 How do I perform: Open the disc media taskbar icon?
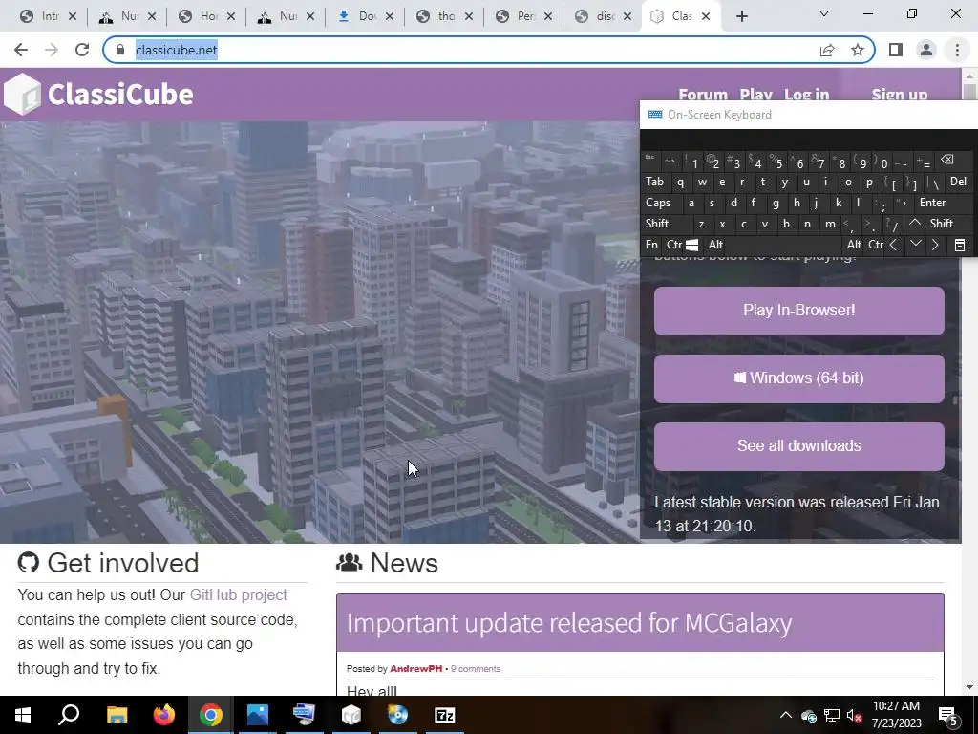[x=398, y=715]
